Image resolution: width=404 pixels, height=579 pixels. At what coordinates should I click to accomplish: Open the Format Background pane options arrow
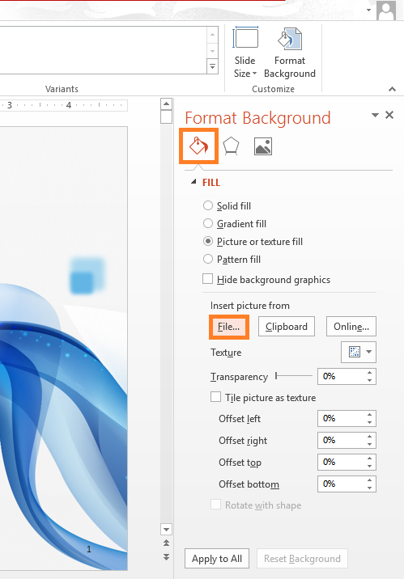375,115
